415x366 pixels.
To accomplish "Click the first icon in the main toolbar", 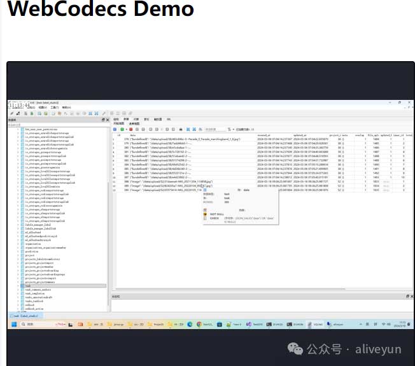I will click(11, 113).
